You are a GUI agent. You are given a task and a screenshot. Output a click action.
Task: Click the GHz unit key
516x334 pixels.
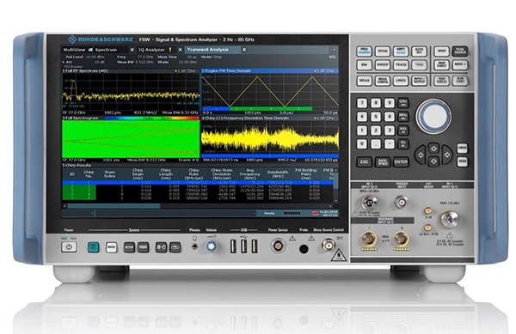[403, 103]
